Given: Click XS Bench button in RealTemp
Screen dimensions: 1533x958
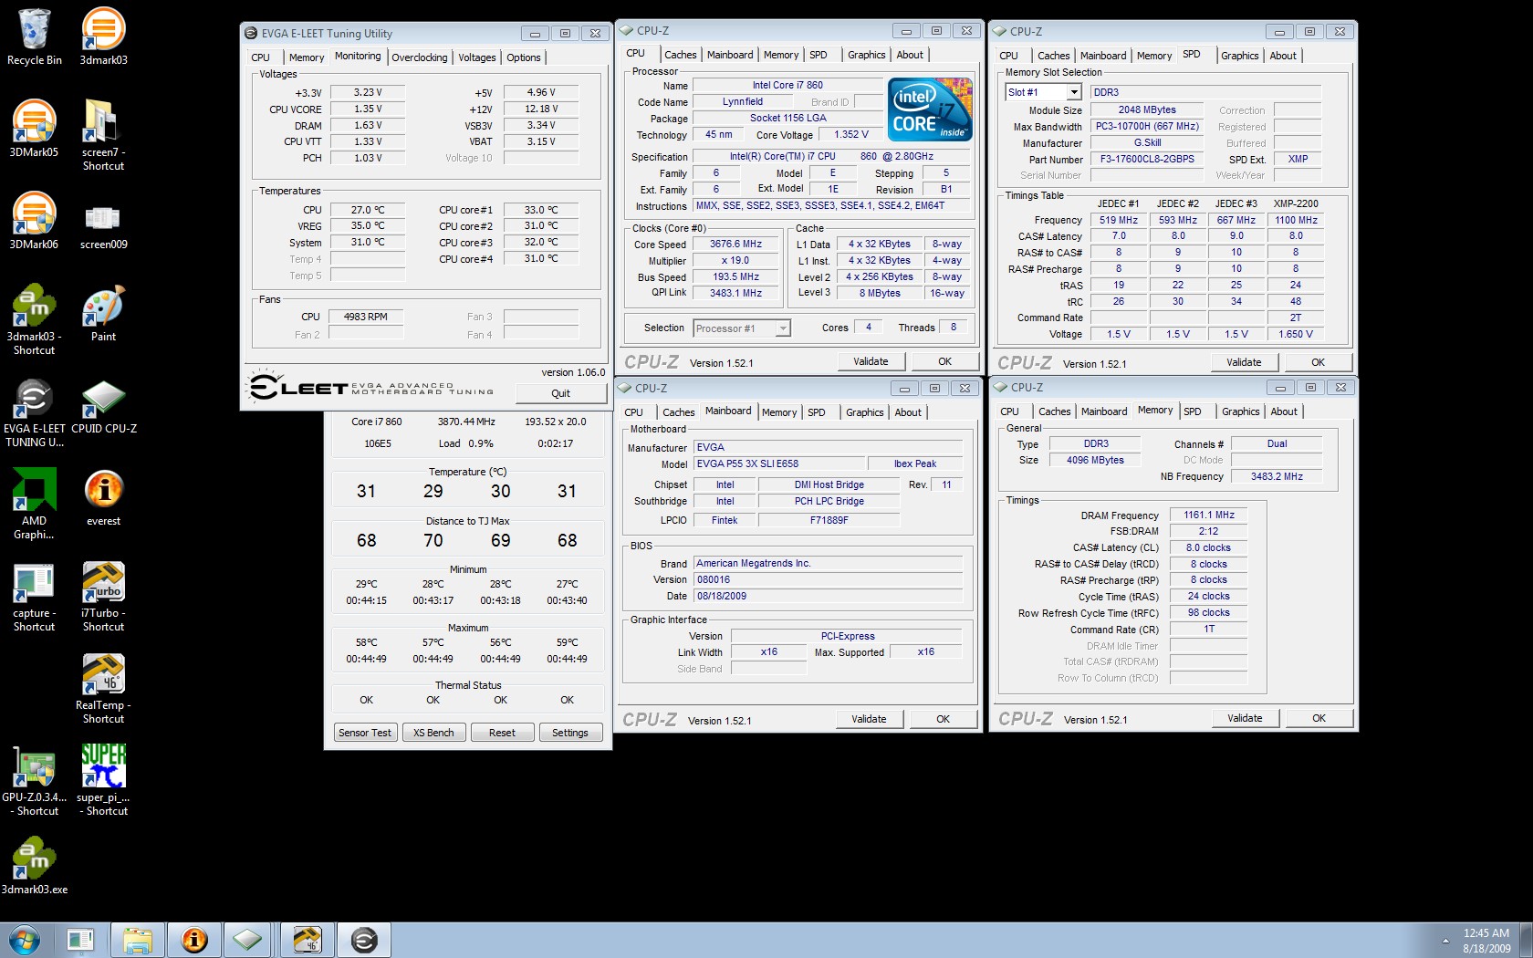Looking at the screenshot, I should [x=433, y=733].
